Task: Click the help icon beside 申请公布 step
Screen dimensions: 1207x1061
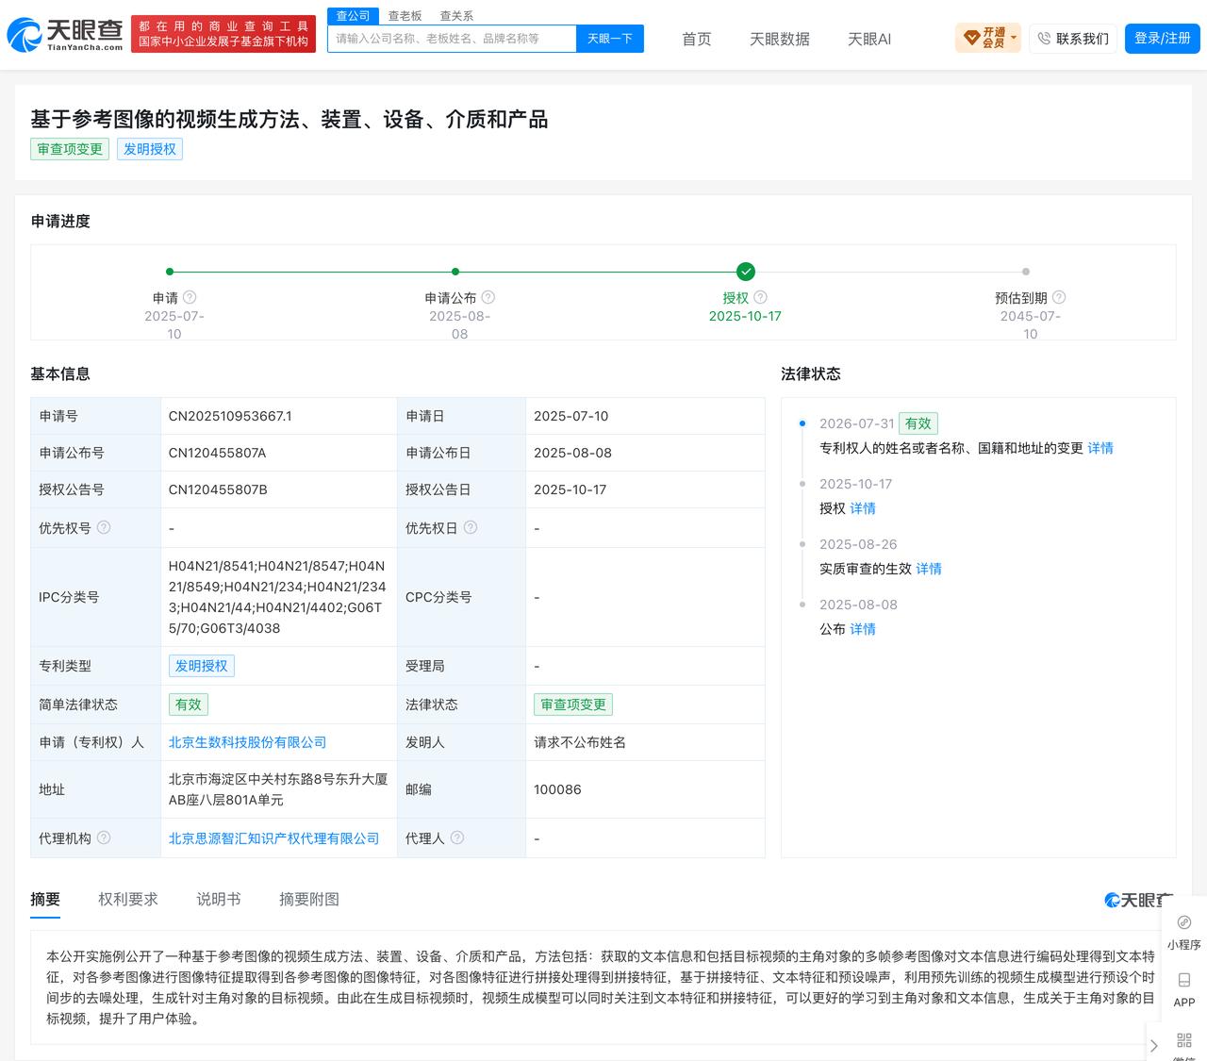Action: [x=488, y=297]
